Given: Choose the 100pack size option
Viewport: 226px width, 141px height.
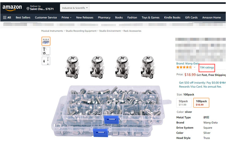Looking at the screenshot, I should coord(201,103).
